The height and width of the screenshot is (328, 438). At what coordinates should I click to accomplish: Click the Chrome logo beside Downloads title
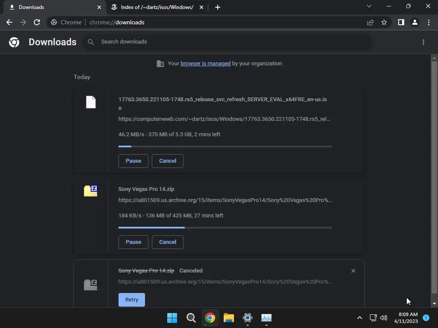14,42
